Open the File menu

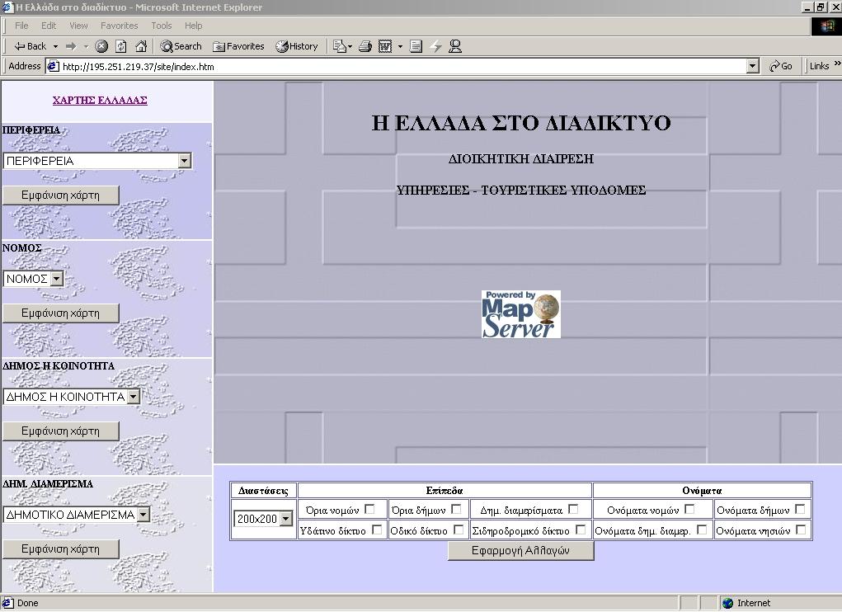coord(21,26)
